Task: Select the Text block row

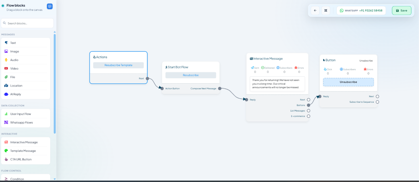Action: 25,43
